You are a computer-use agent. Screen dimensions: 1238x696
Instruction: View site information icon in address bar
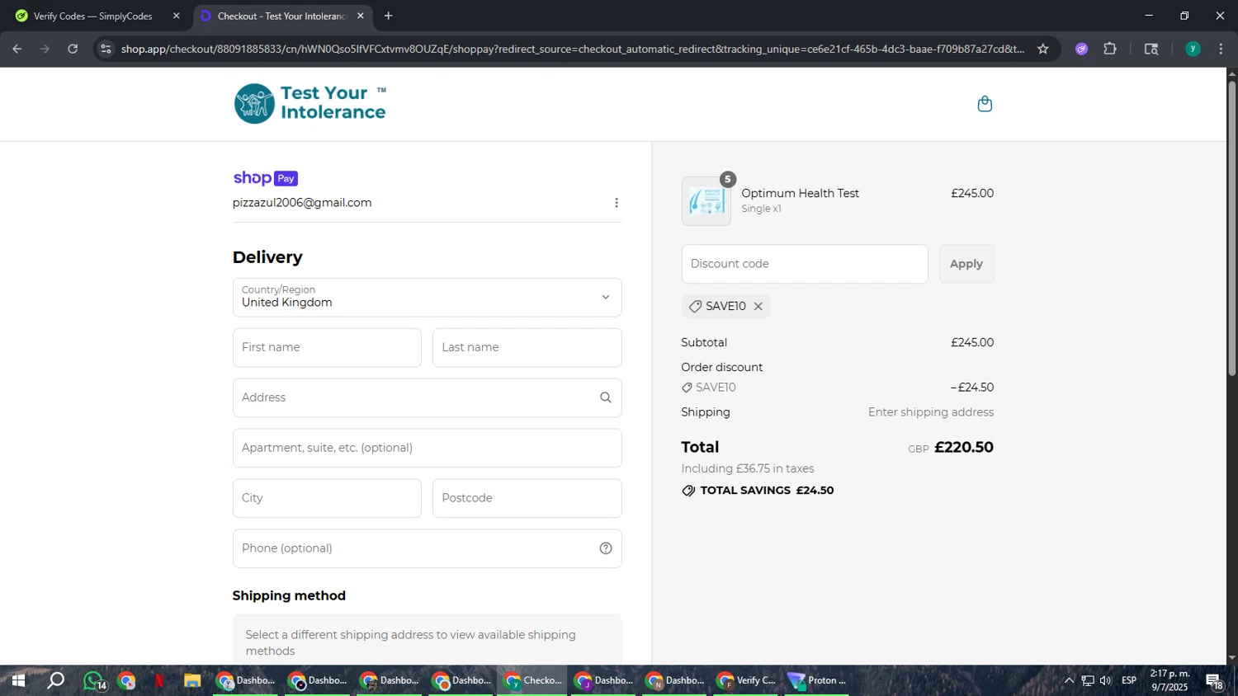106,49
